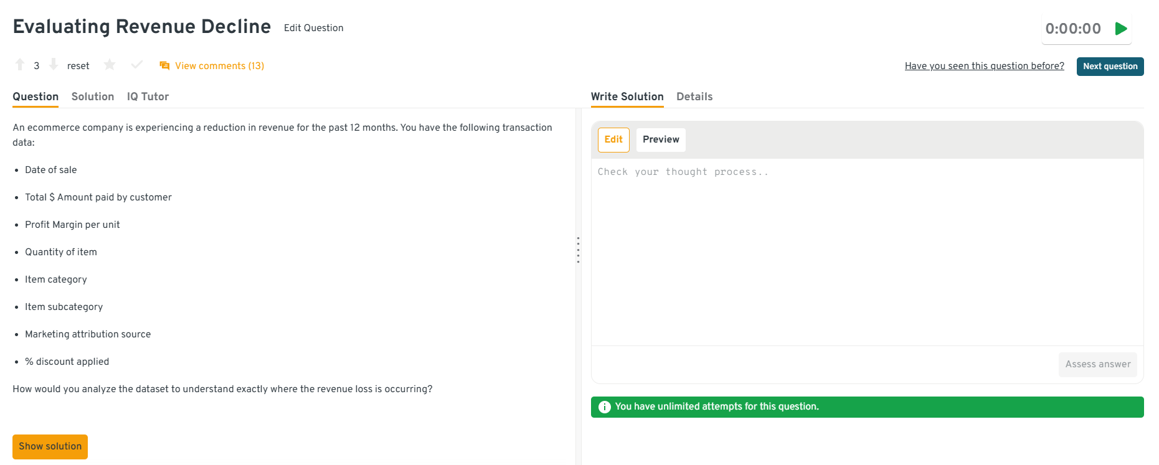Screen dimensions: 1159x465
Task: Select the Question tab
Action: [35, 96]
